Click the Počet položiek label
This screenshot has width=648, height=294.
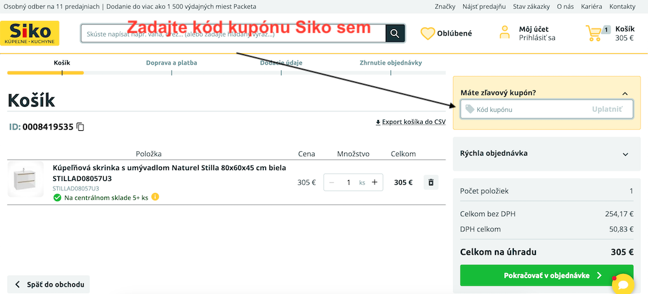pyautogui.click(x=484, y=191)
